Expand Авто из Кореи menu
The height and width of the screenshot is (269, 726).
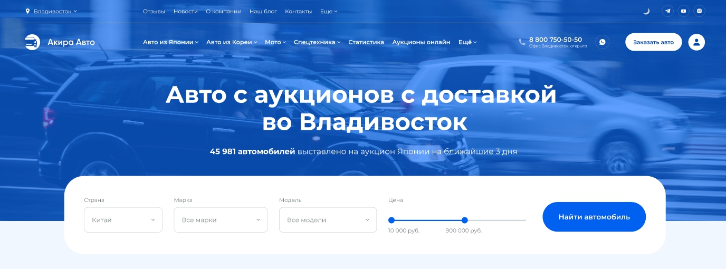pyautogui.click(x=232, y=42)
